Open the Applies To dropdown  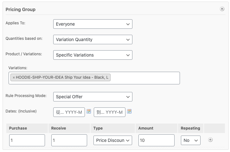(93, 24)
